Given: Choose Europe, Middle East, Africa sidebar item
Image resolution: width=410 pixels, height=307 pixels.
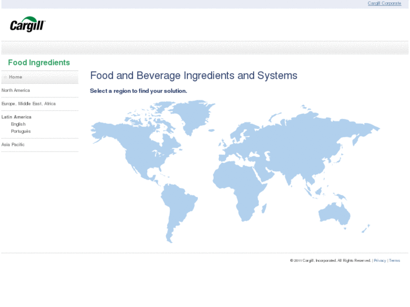Looking at the screenshot, I should (x=29, y=104).
